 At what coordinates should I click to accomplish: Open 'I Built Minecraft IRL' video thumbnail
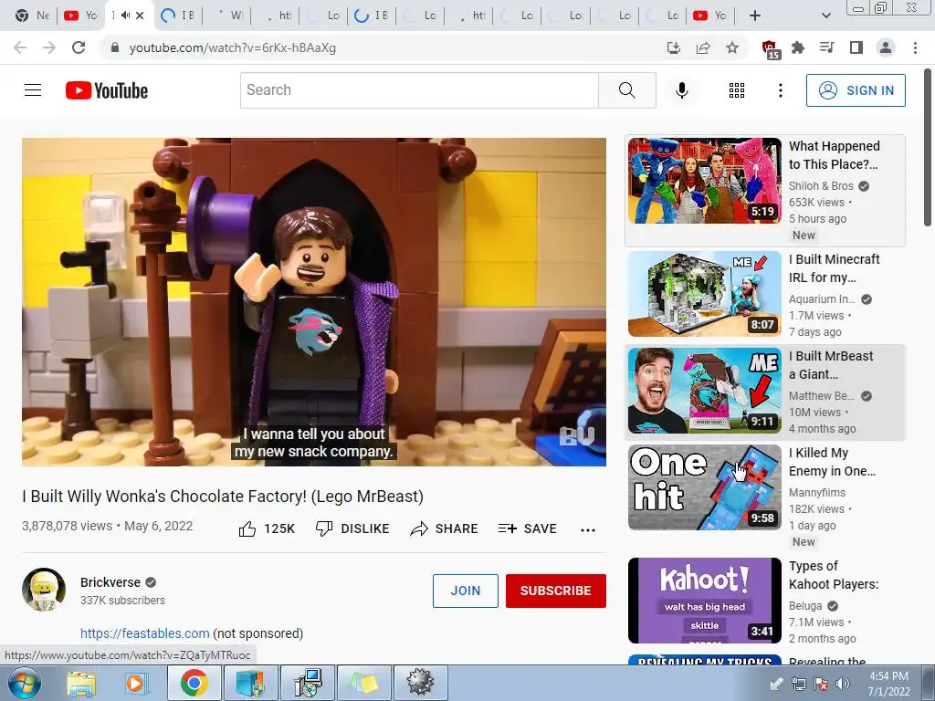[x=704, y=294]
